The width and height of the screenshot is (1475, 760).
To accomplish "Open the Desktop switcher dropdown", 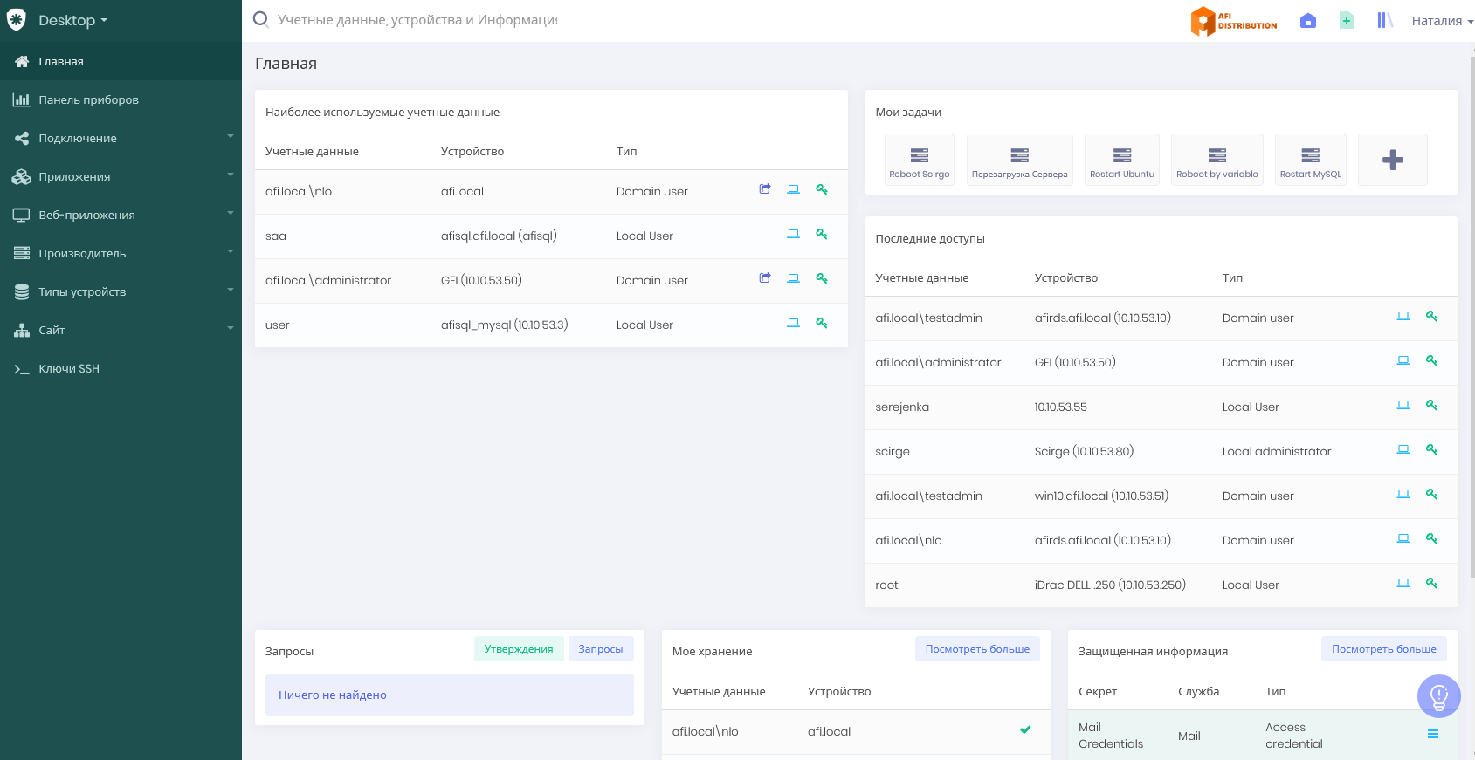I will (x=72, y=20).
